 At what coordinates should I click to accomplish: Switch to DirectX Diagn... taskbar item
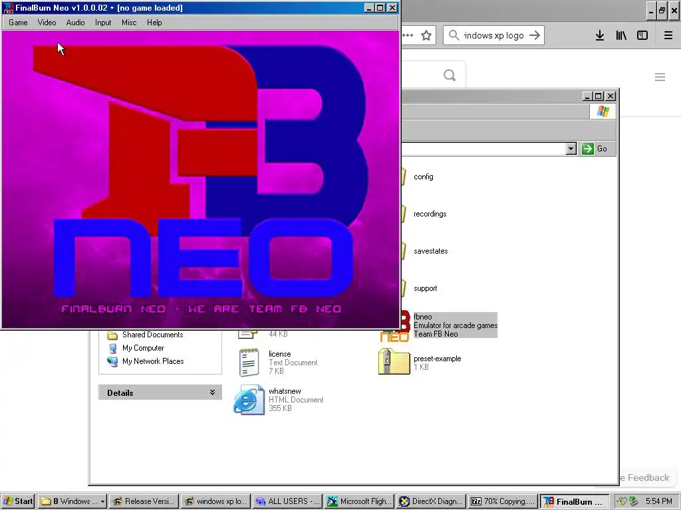click(431, 501)
